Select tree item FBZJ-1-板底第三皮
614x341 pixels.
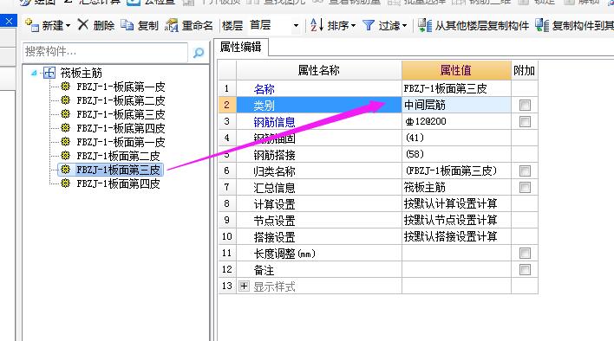pyautogui.click(x=121, y=114)
